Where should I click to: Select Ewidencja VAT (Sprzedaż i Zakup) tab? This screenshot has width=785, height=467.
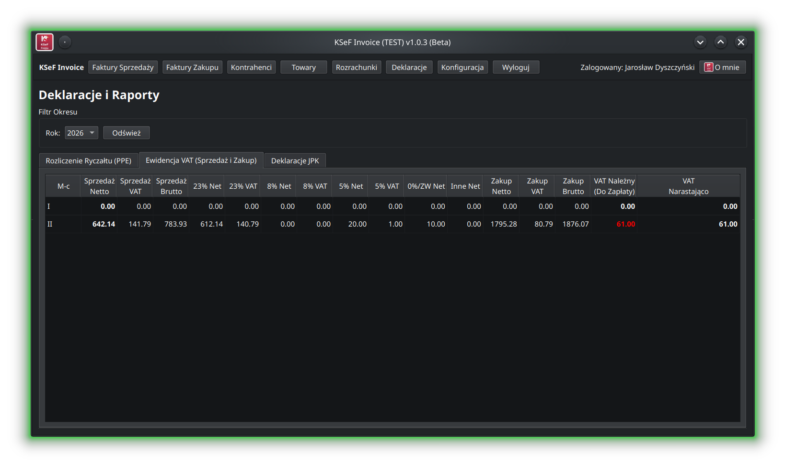201,160
